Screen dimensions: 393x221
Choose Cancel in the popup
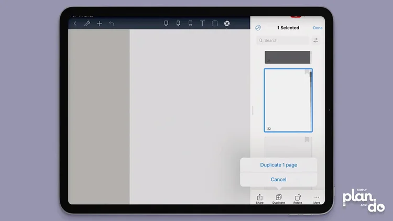(x=278, y=180)
